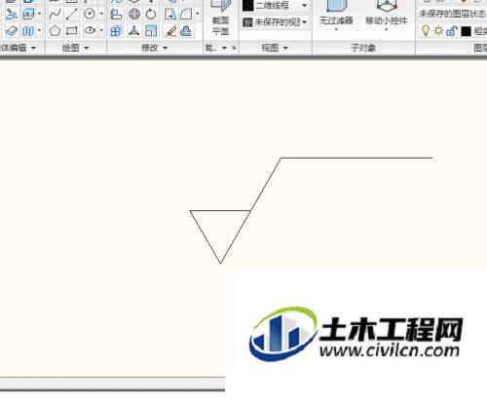Viewport: 487px width, 400px height.
Task: Select the long horizontal line of the symbol
Action: (356, 158)
